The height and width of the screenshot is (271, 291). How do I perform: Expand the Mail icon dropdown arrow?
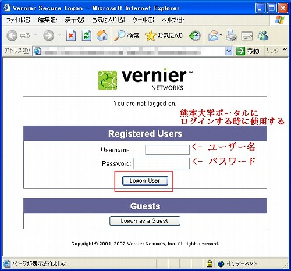coord(221,35)
